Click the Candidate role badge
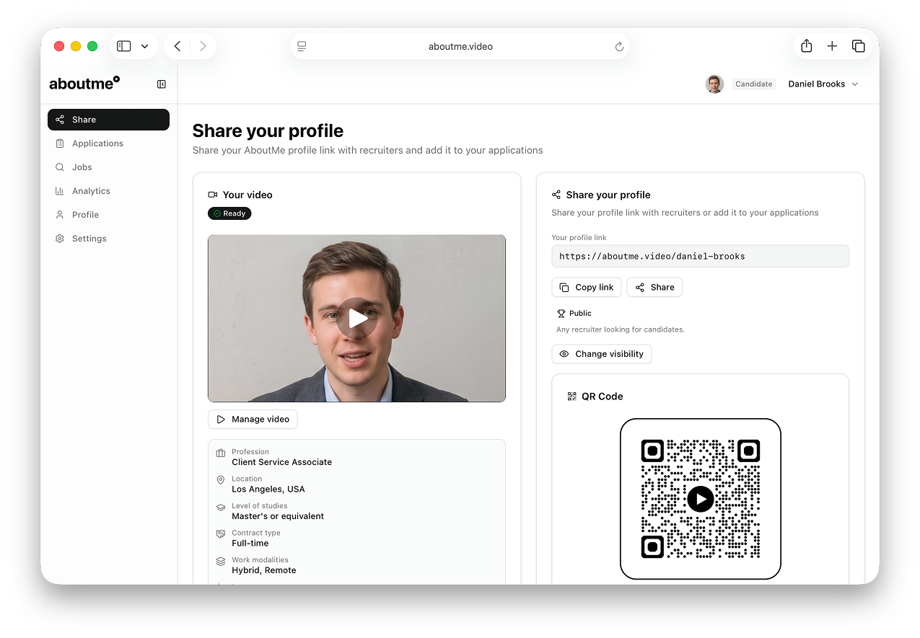Viewport: 920px width, 638px height. (x=753, y=84)
